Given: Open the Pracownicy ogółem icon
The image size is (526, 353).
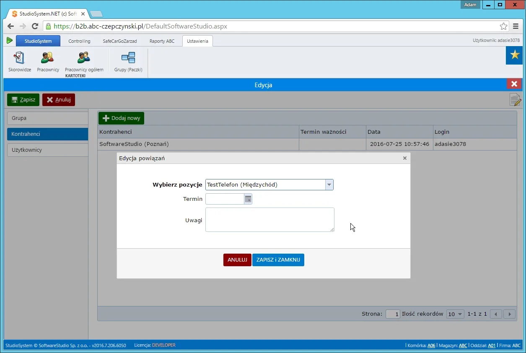Looking at the screenshot, I should (x=84, y=62).
